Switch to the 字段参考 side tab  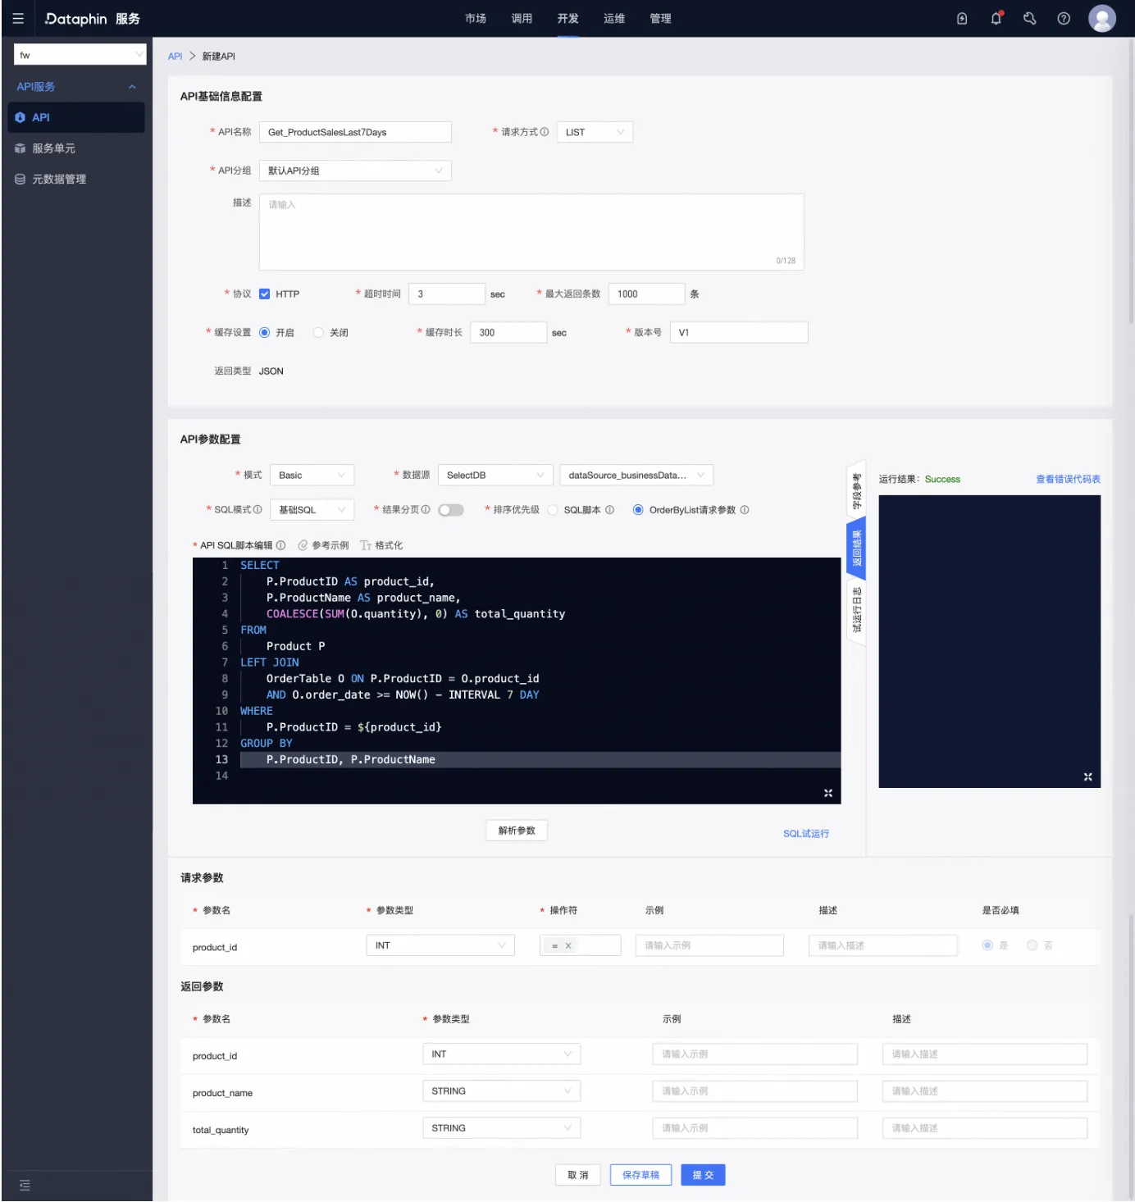click(857, 491)
